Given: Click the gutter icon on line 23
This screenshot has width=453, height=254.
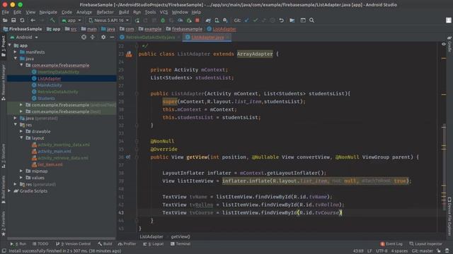Looking at the screenshot, I should [x=129, y=54].
